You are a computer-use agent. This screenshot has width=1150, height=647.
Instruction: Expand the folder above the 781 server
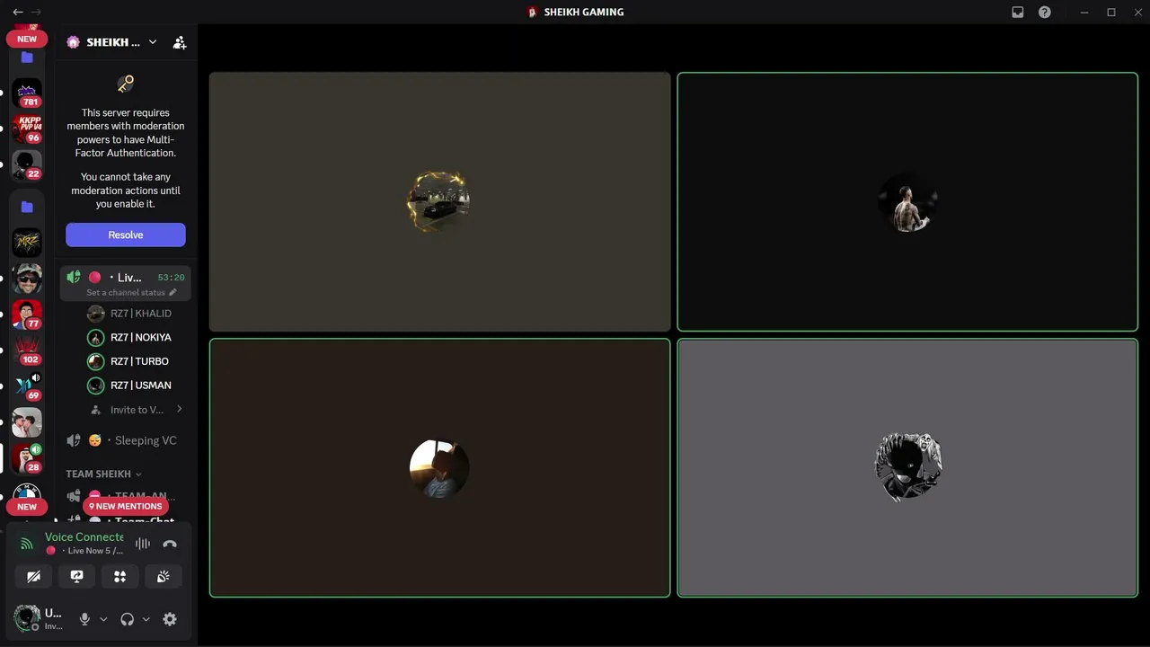click(x=27, y=58)
